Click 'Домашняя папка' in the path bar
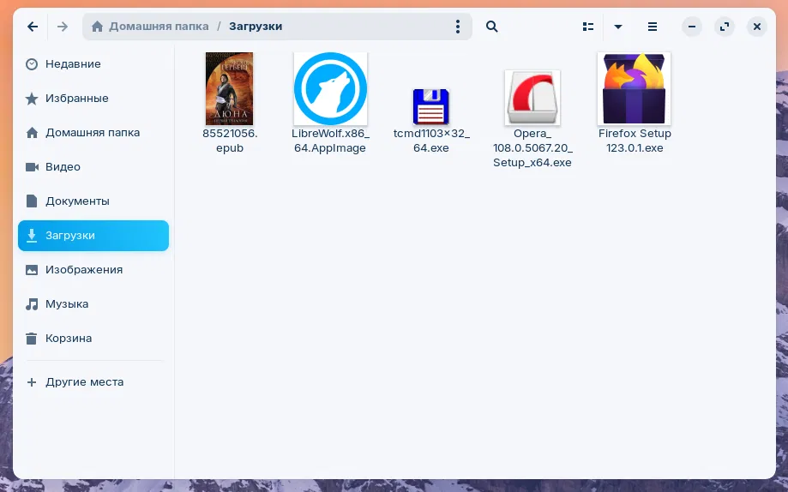This screenshot has width=788, height=492. (x=159, y=26)
